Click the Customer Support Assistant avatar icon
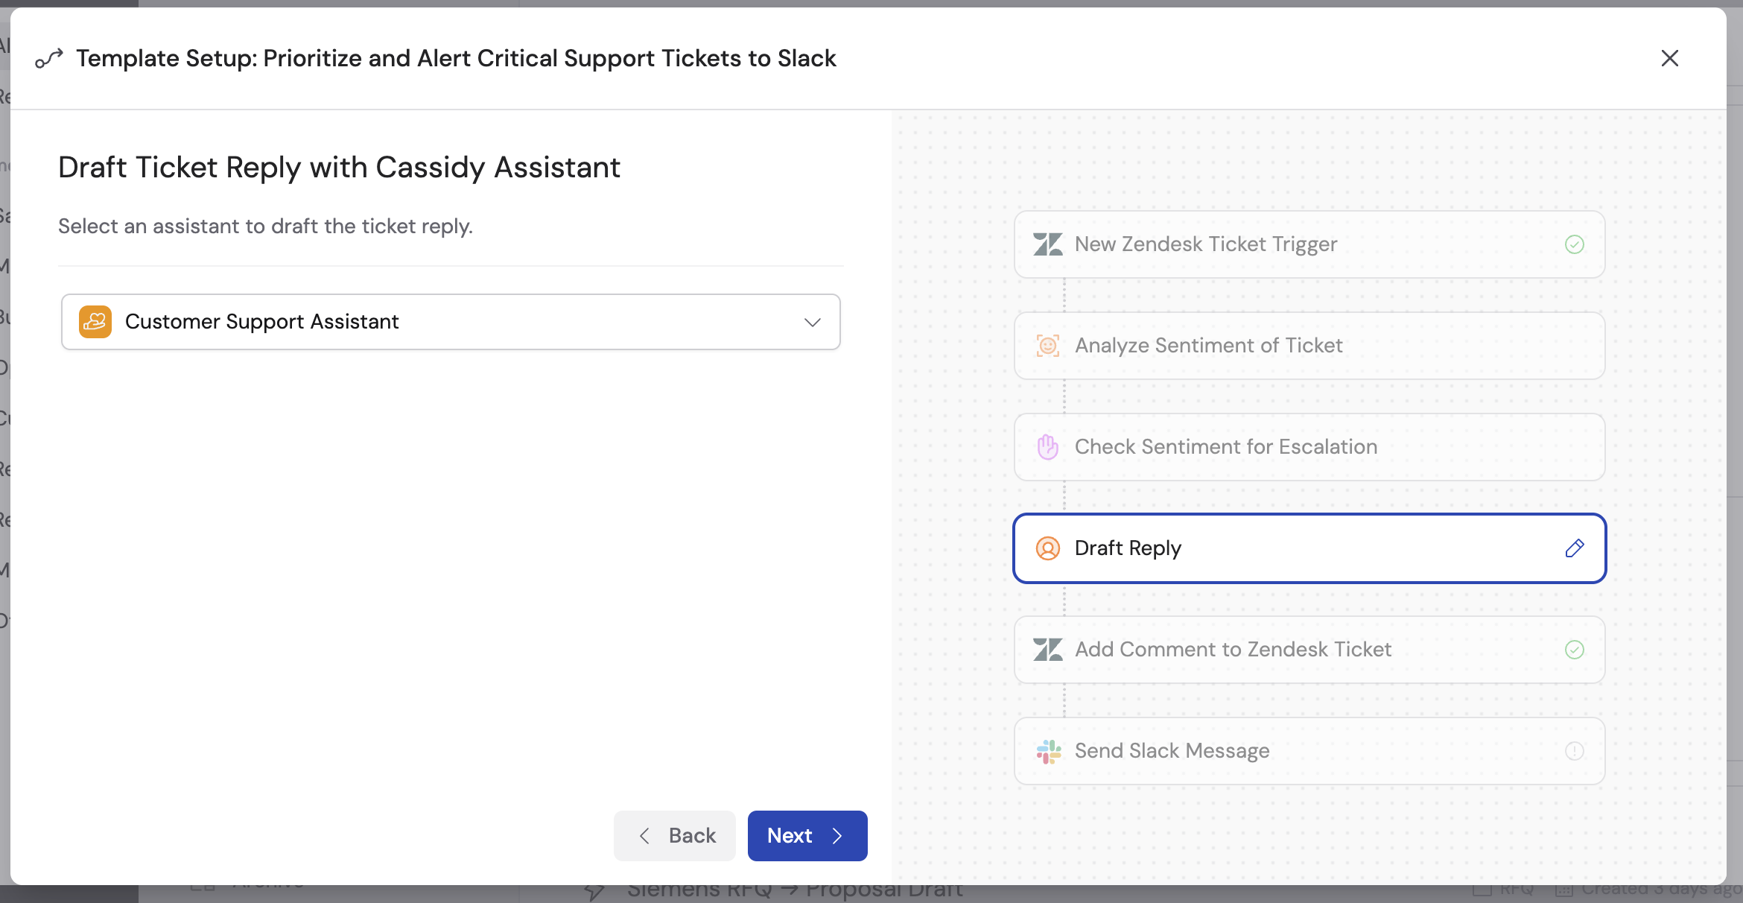Viewport: 1743px width, 903px height. 95,322
